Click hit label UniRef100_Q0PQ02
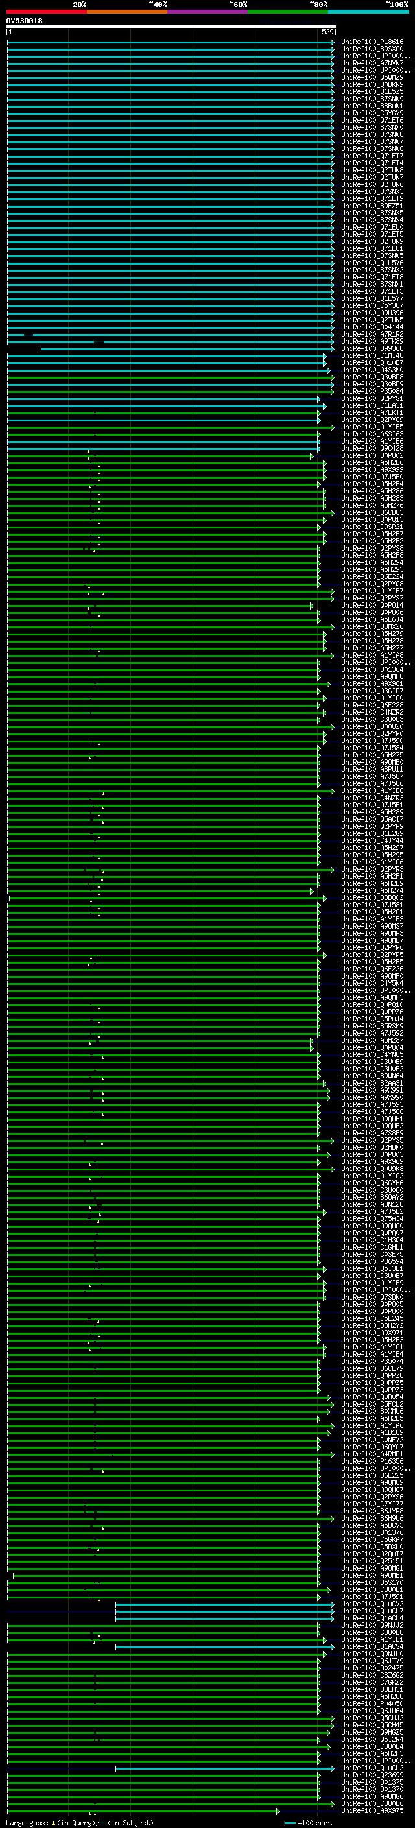 pos(372,456)
